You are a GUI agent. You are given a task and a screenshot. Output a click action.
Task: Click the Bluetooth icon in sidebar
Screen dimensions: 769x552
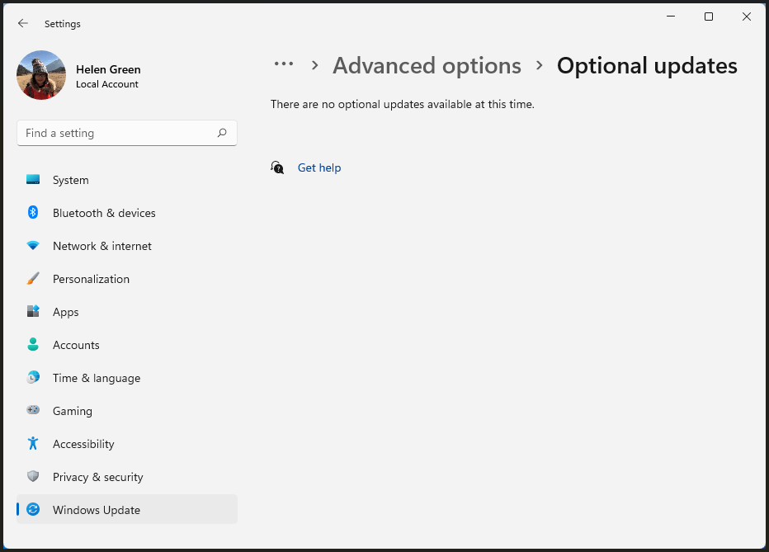(x=33, y=212)
